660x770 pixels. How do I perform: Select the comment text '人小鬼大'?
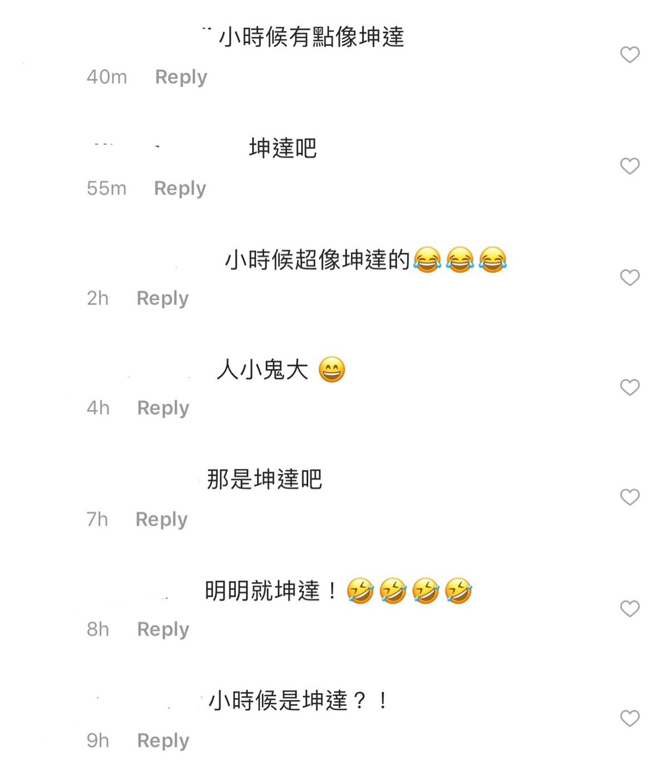pyautogui.click(x=262, y=369)
